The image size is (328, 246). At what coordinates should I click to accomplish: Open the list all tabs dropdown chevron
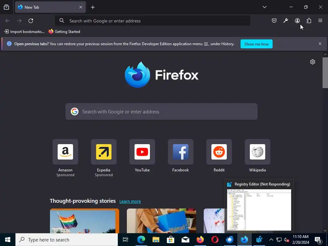pyautogui.click(x=264, y=7)
